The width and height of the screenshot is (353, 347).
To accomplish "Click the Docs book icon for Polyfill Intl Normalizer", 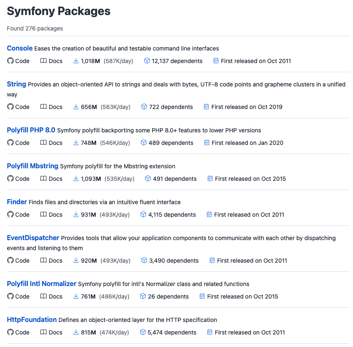I will click(x=43, y=296).
